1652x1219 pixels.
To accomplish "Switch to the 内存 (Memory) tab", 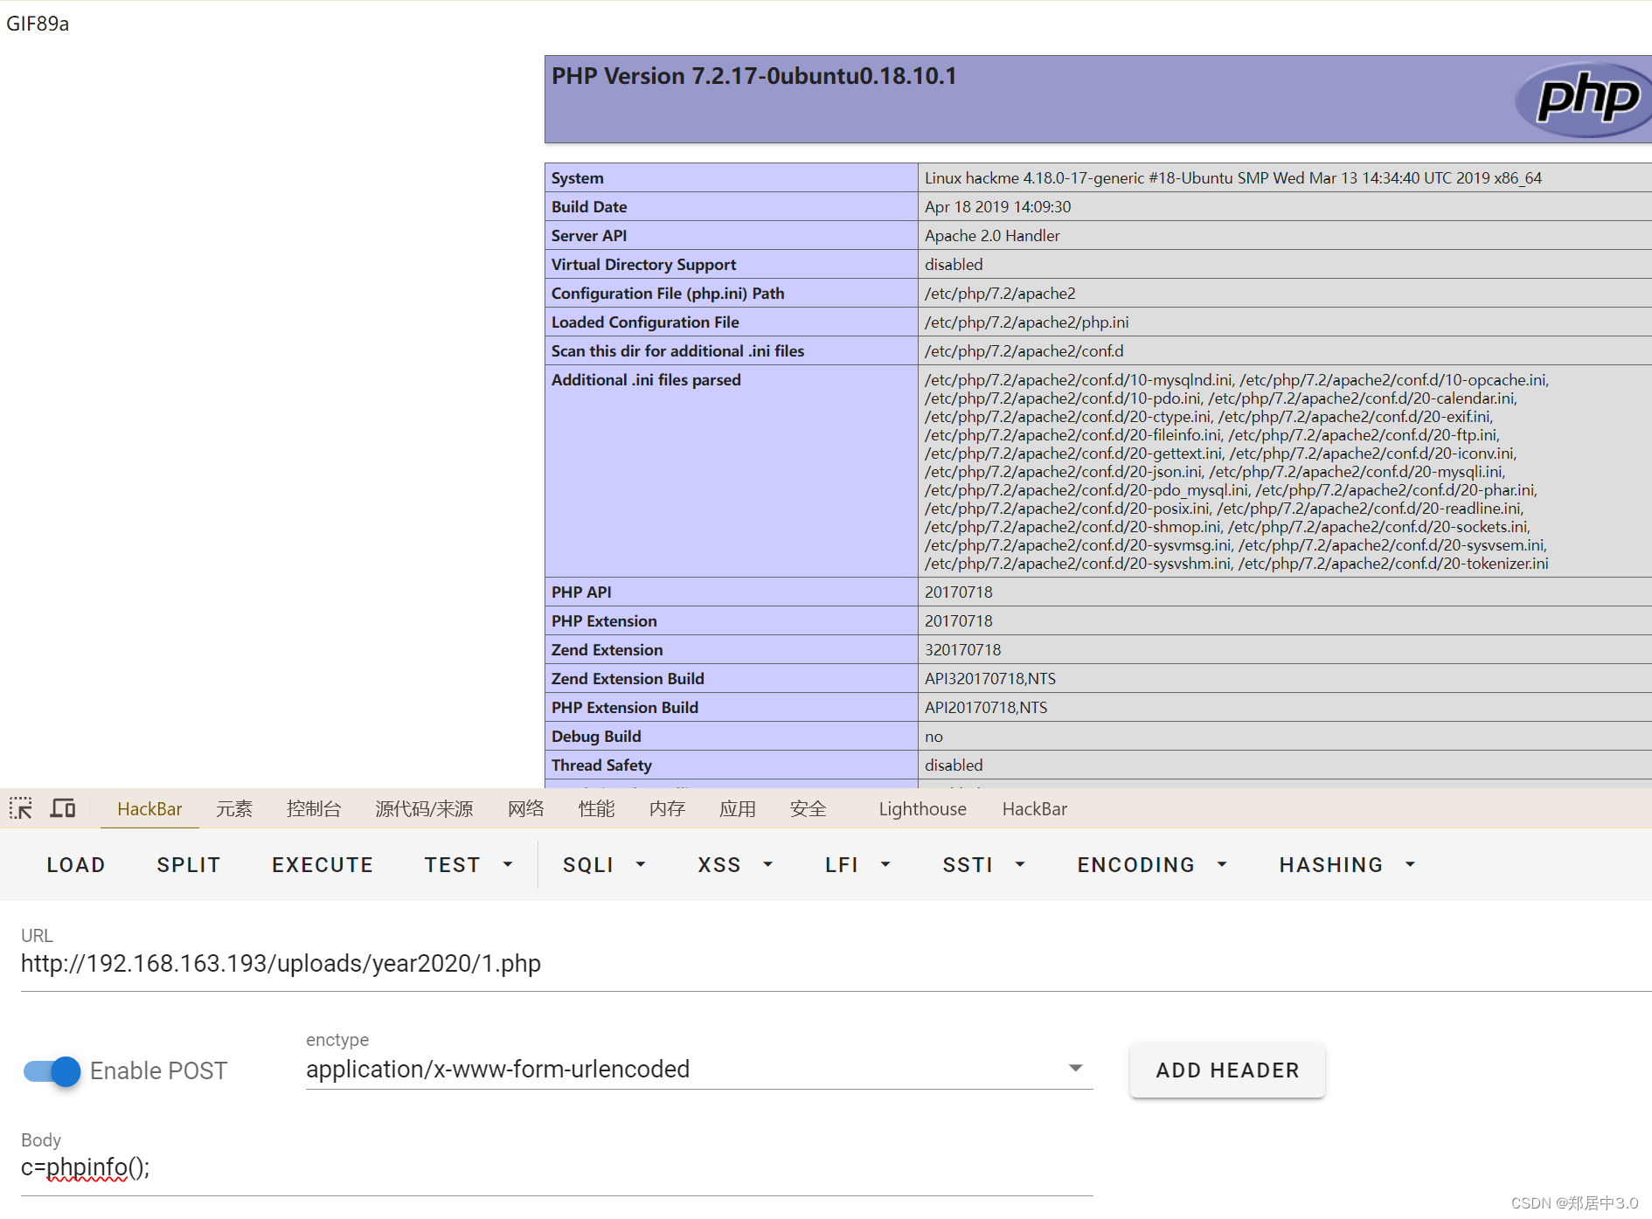I will pos(668,809).
